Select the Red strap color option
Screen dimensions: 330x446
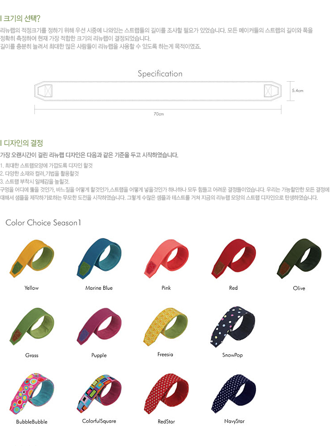(x=234, y=259)
